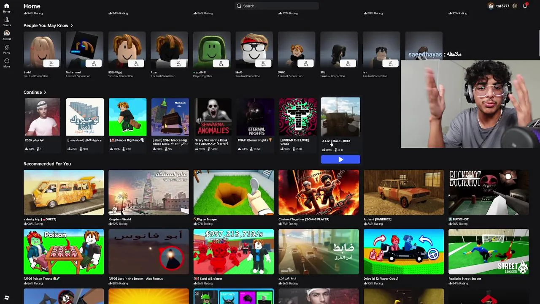Add 538649yjsj as a connection
This screenshot has width=540, height=304.
pos(136,63)
